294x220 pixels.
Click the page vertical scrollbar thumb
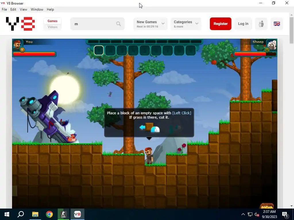click(x=291, y=30)
